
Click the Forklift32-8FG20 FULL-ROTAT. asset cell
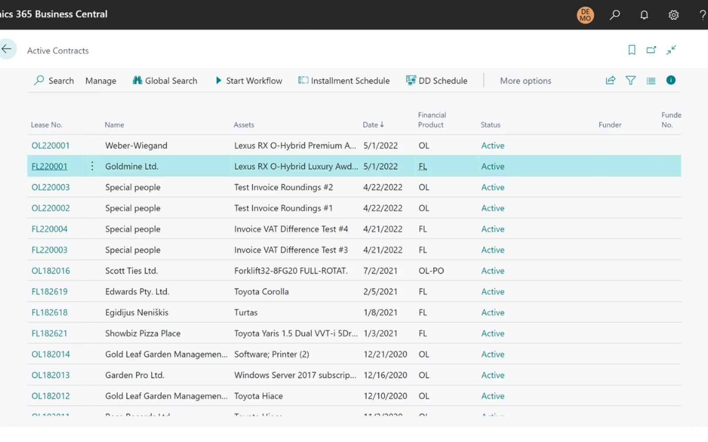pyautogui.click(x=291, y=271)
